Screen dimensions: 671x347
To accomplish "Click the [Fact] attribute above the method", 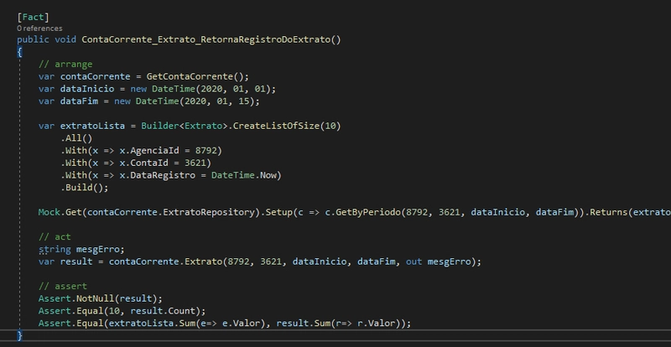I will [34, 16].
